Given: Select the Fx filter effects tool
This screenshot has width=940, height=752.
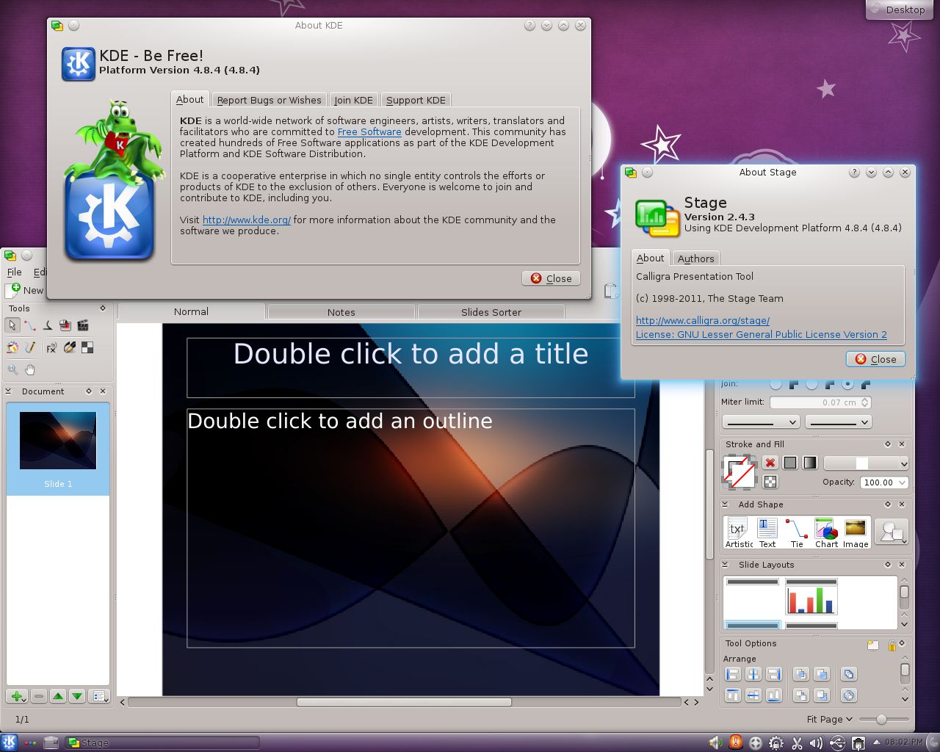Looking at the screenshot, I should pyautogui.click(x=51, y=347).
